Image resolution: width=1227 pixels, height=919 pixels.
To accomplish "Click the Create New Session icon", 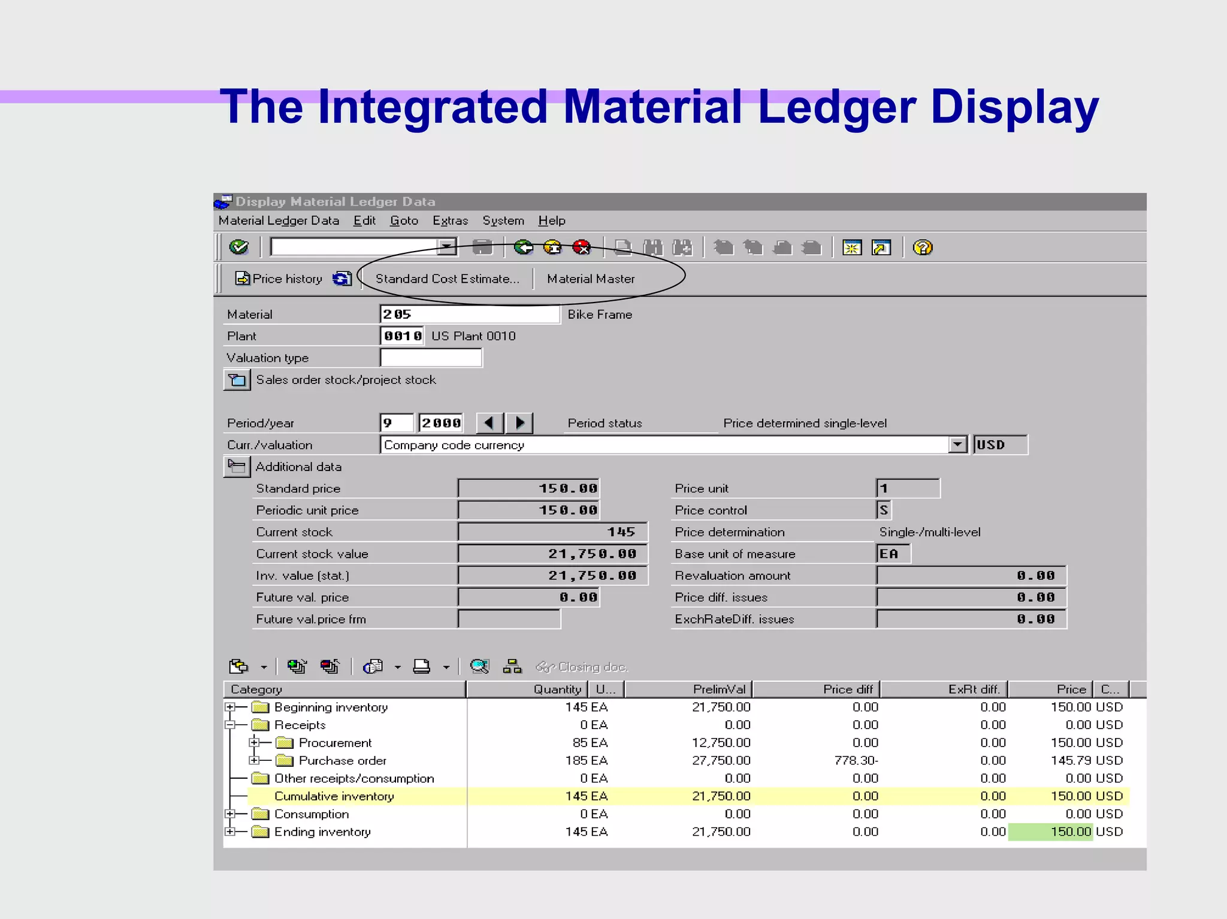I will point(852,247).
